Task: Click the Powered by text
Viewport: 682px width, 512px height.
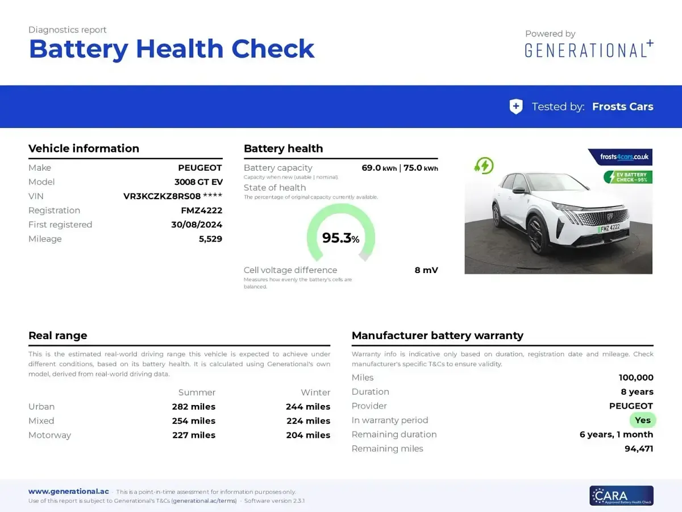Action: click(x=550, y=34)
